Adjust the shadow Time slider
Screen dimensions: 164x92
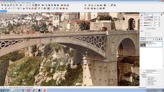click(x=148, y=17)
